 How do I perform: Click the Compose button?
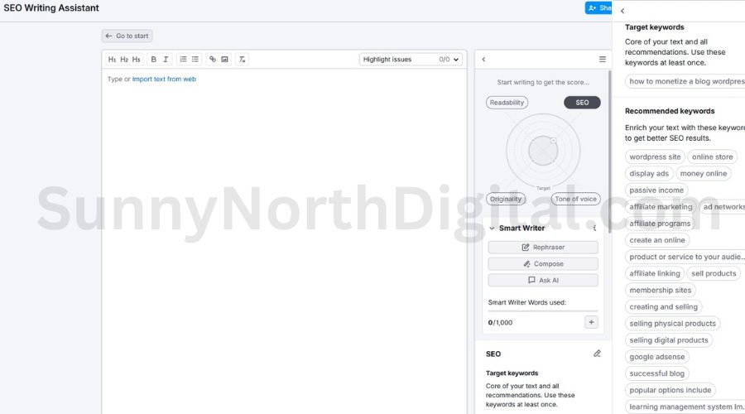point(543,264)
